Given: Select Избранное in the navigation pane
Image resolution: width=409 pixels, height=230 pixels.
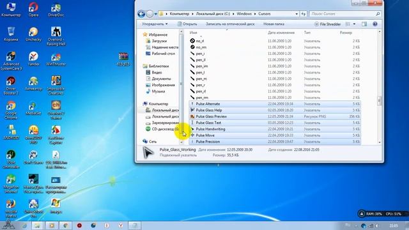Looking at the screenshot, I should tap(155, 34).
